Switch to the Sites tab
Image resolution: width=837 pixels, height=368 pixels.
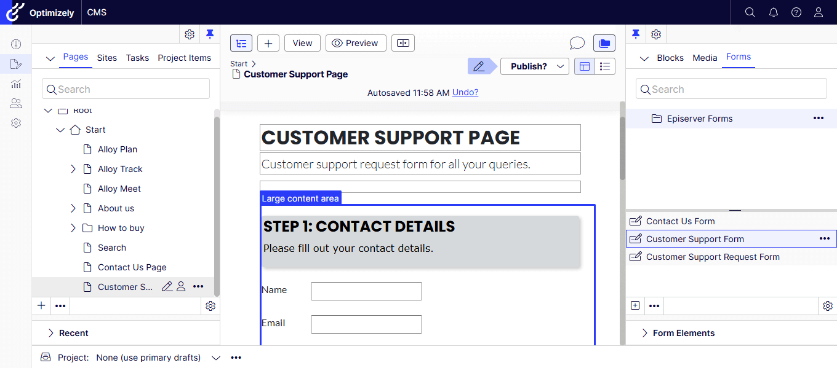click(x=106, y=58)
